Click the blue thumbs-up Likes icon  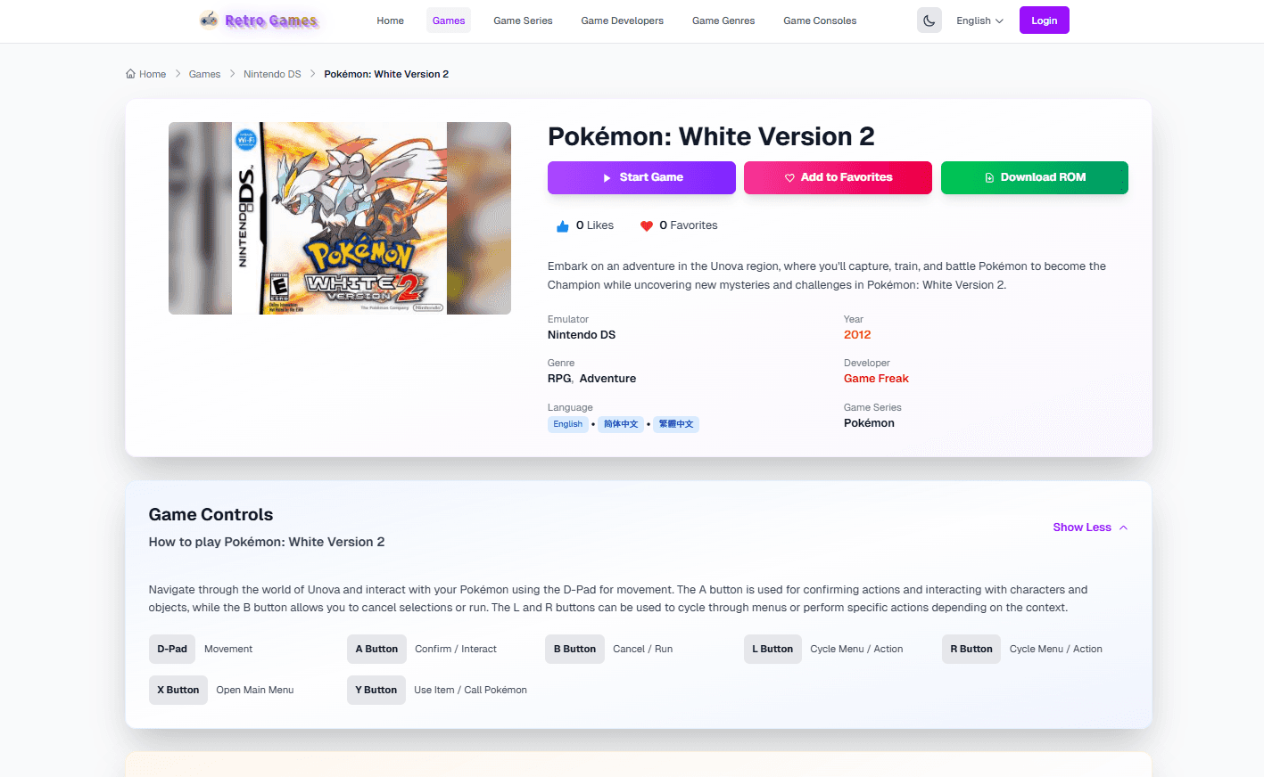pyautogui.click(x=562, y=226)
